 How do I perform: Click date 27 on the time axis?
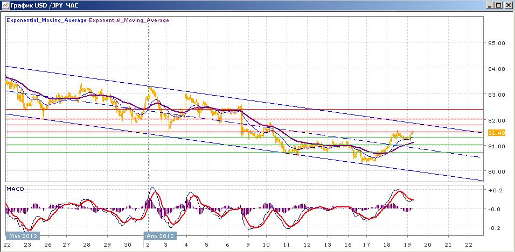[67, 245]
